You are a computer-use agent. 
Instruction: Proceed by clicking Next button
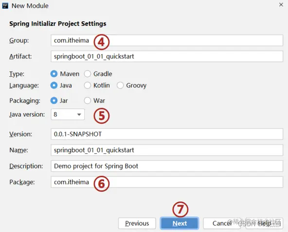tap(180, 223)
